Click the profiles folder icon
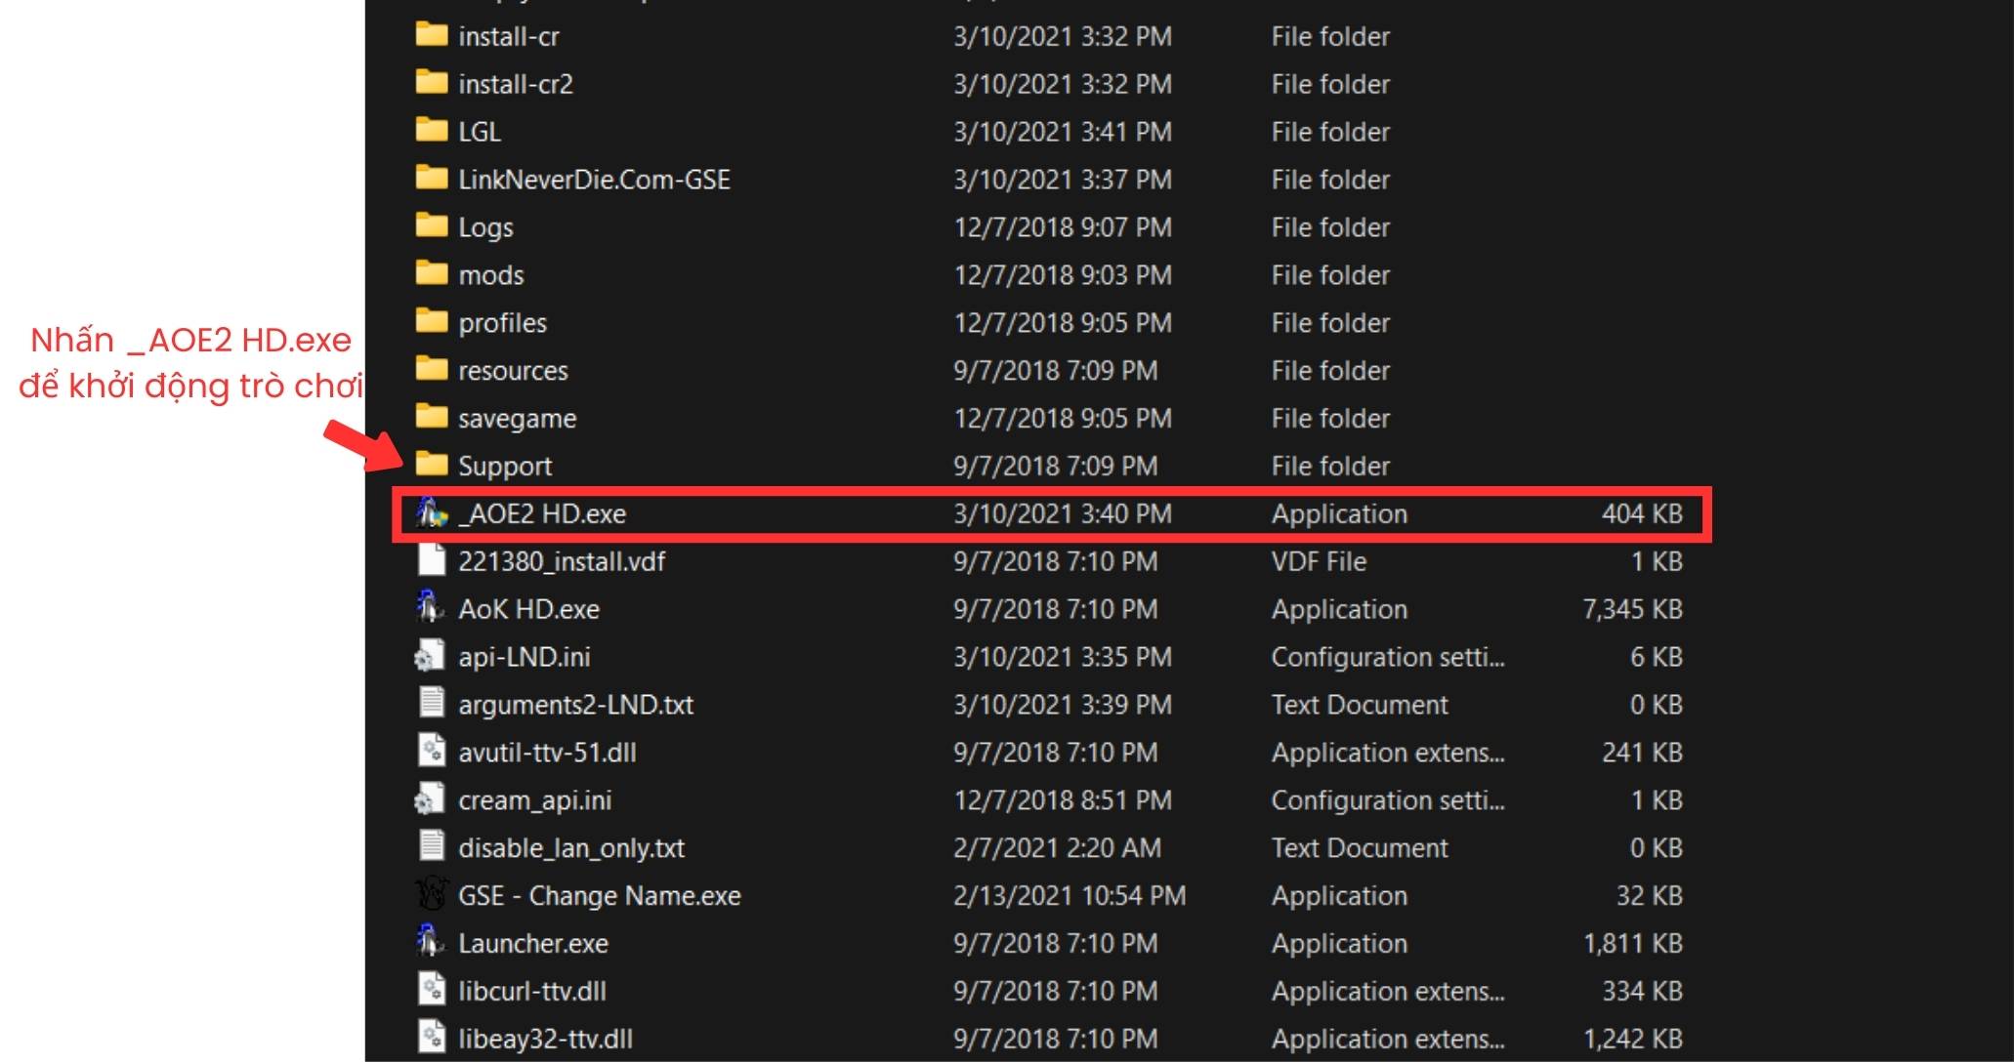The height and width of the screenshot is (1063, 2015). pyautogui.click(x=431, y=322)
